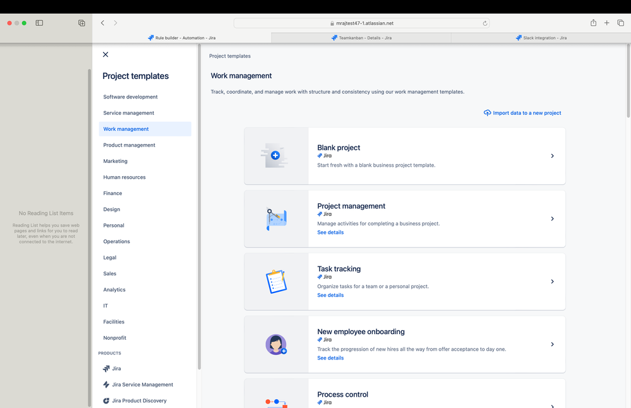Toggle the Safari sidebar button
Screen dimensions: 631x408
click(39, 23)
